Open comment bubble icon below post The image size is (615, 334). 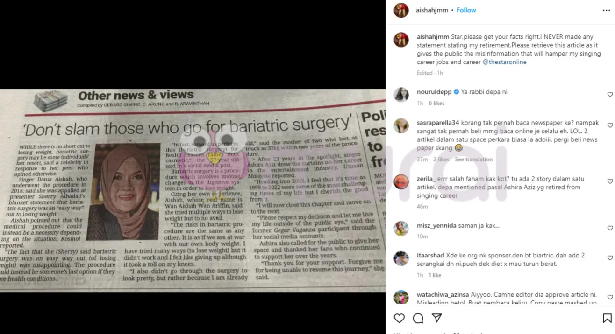pos(418,318)
